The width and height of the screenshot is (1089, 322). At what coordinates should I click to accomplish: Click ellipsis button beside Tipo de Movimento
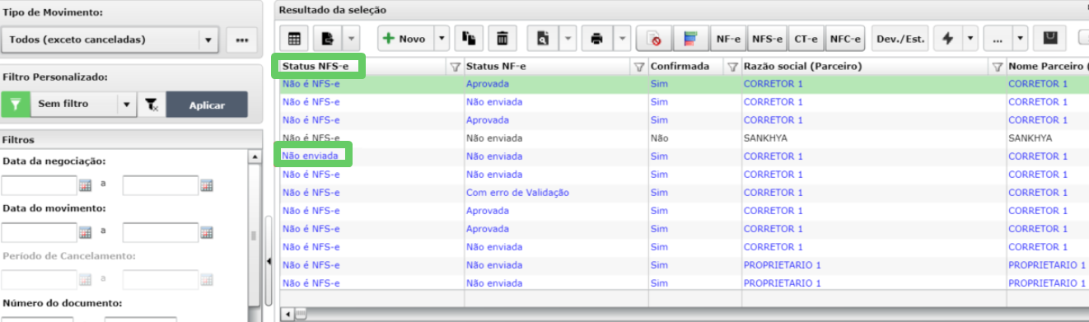pyautogui.click(x=241, y=40)
